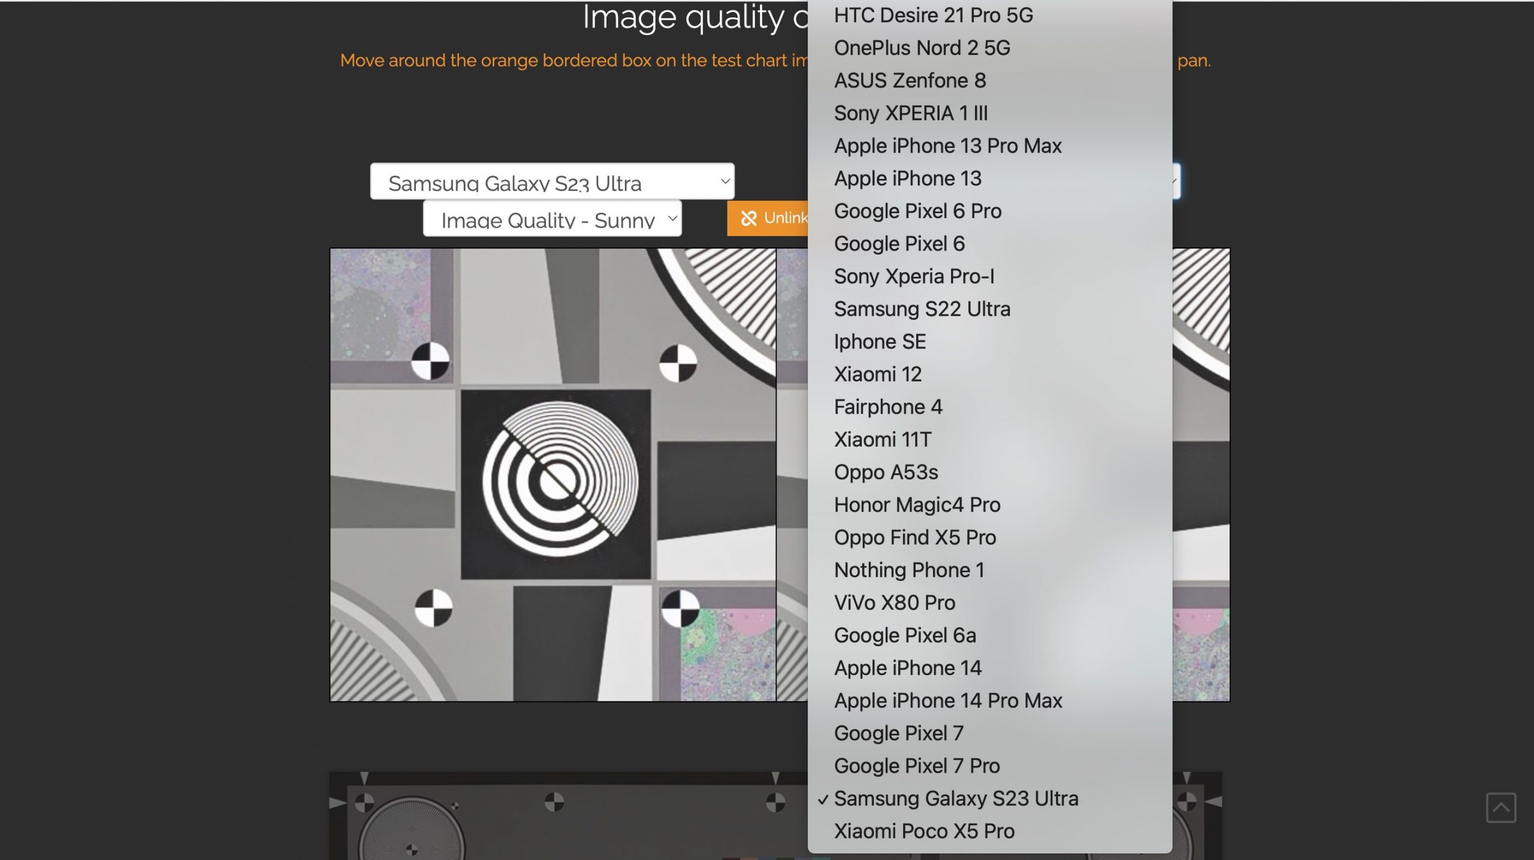Select HTC Desire 21 Pro 5G option

933,16
